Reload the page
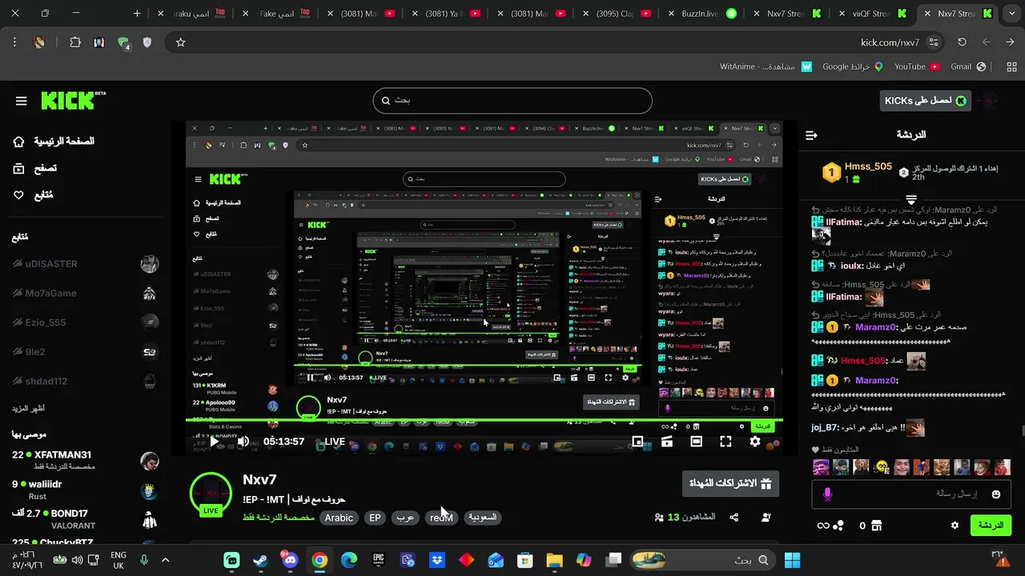1025x576 pixels. point(962,42)
